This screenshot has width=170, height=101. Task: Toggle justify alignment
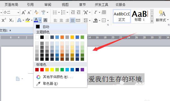(x=73, y=20)
